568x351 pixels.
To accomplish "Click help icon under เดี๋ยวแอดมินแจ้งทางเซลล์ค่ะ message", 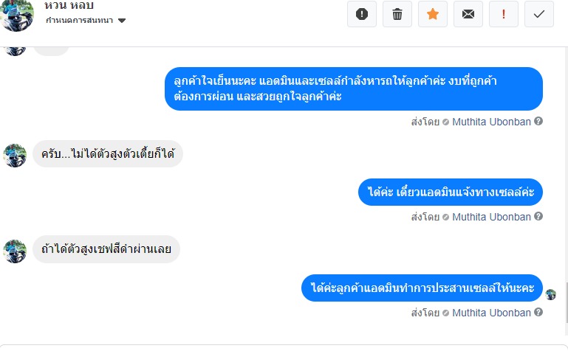I will pos(538,217).
